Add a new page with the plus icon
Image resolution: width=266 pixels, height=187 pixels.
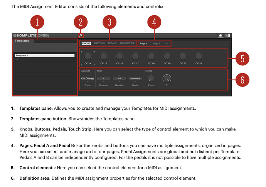point(167,43)
